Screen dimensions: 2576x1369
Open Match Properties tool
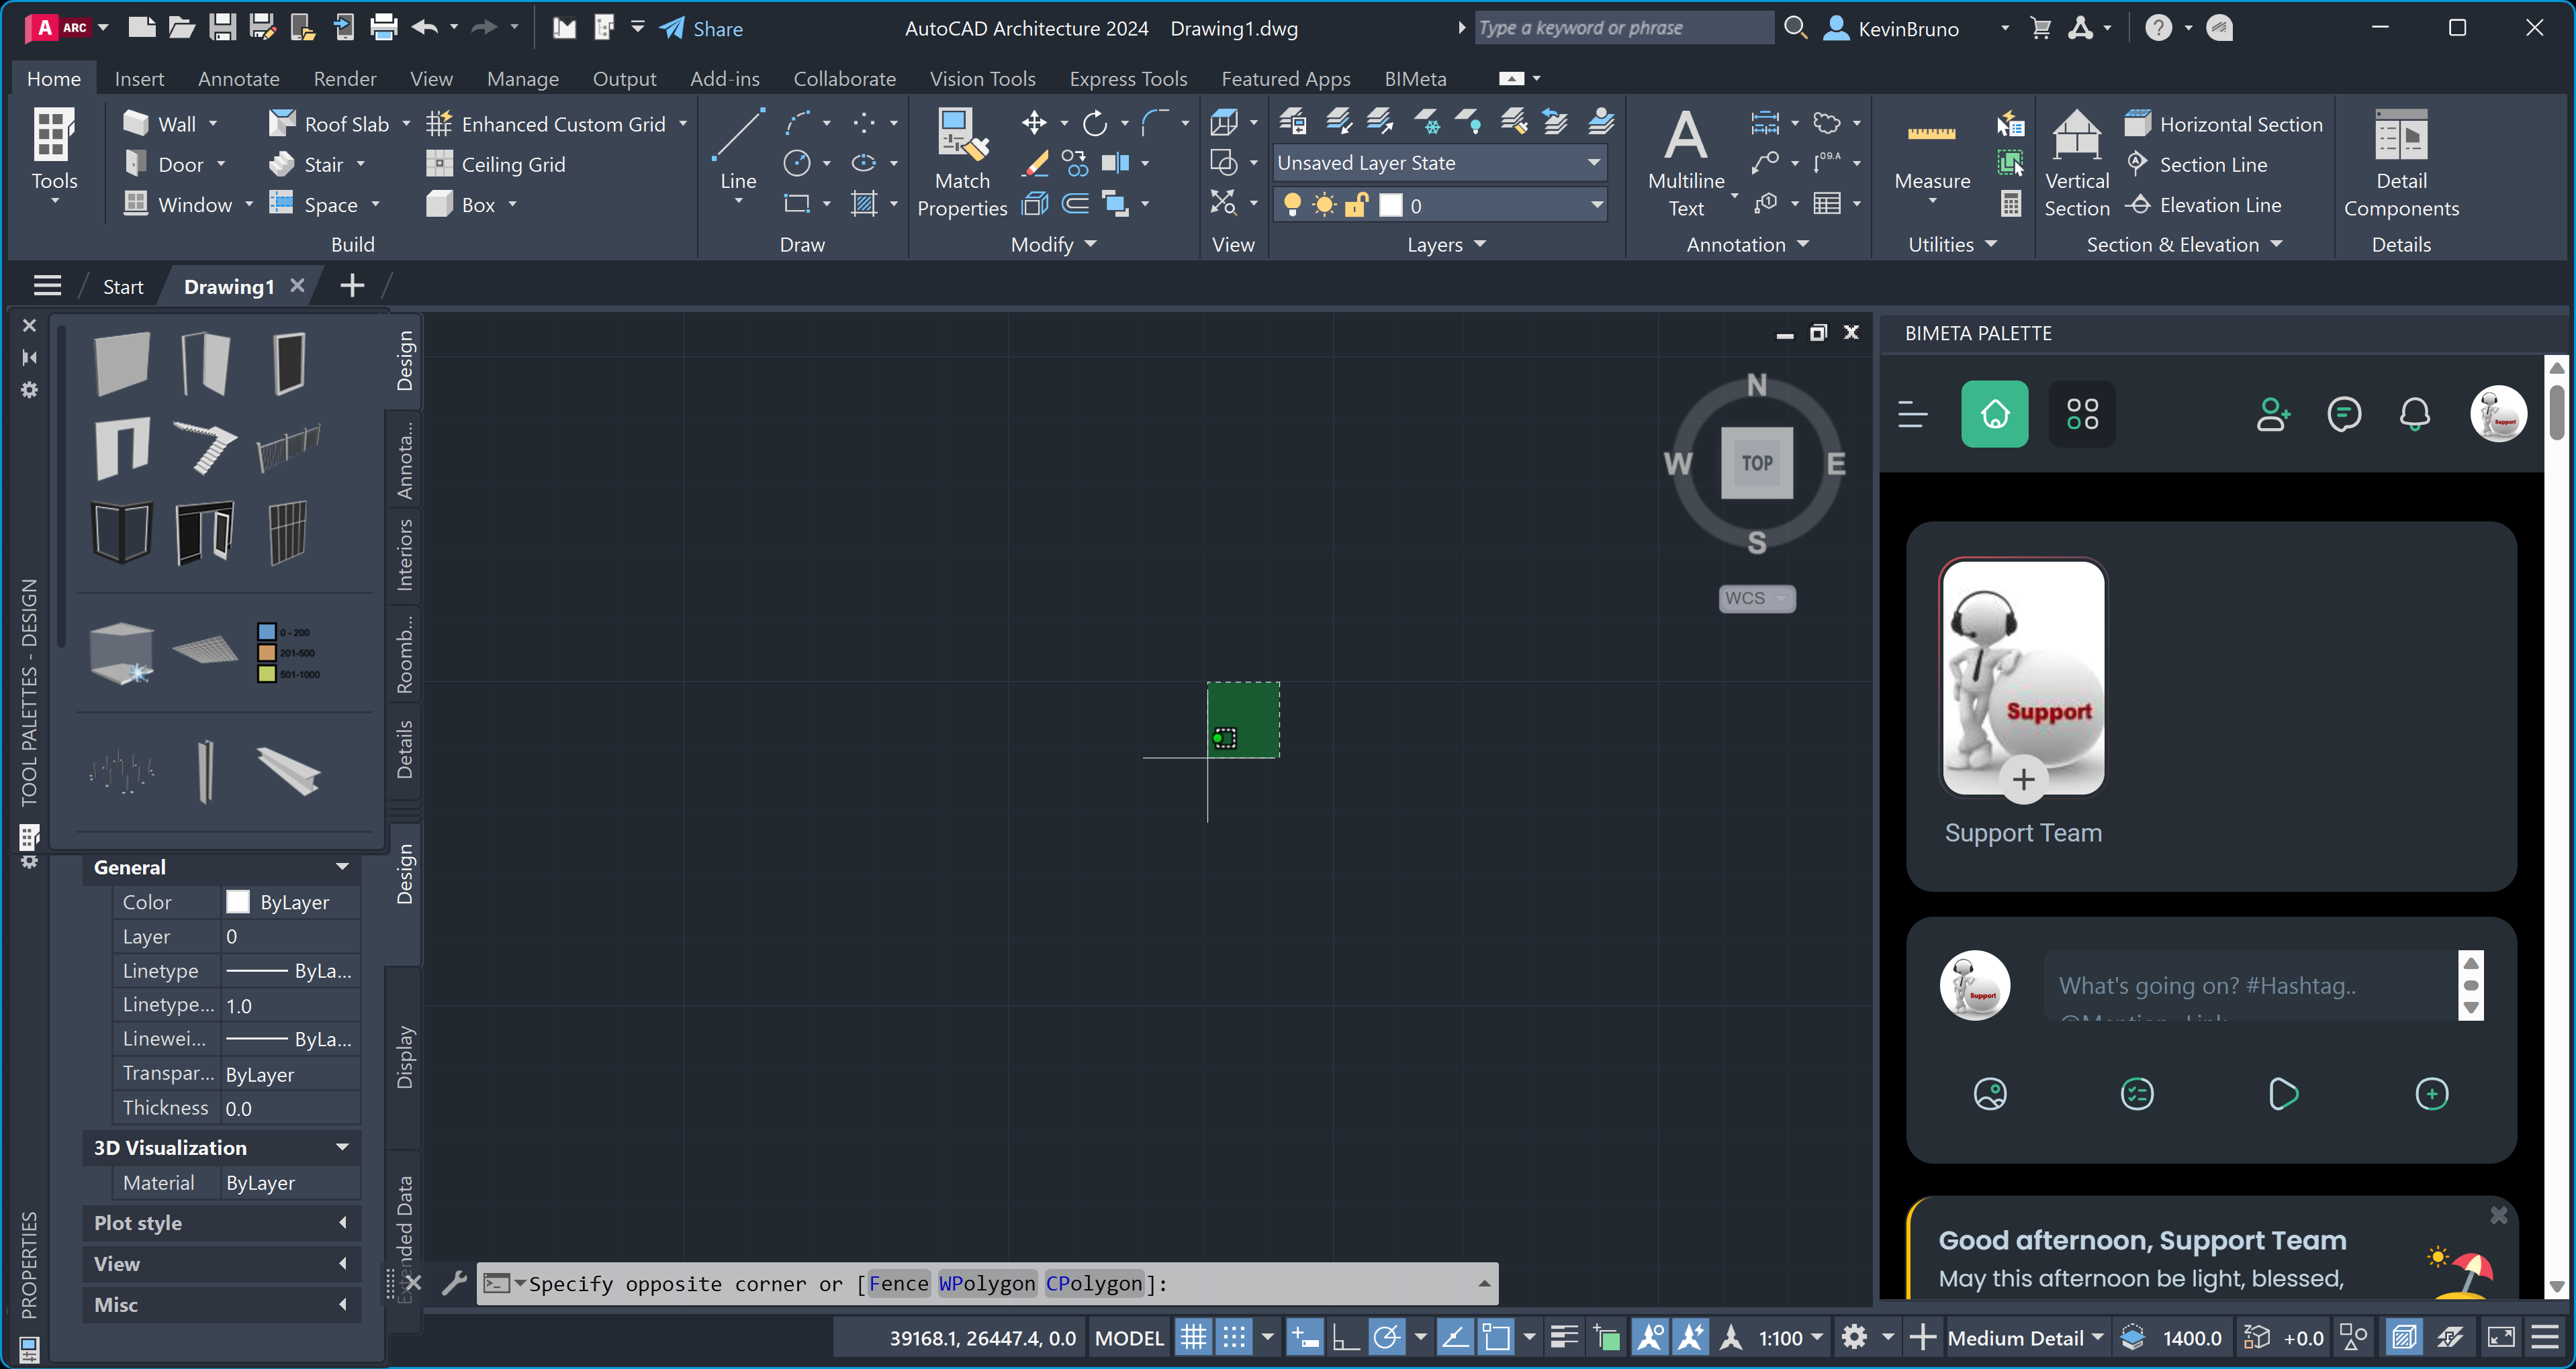tap(962, 163)
